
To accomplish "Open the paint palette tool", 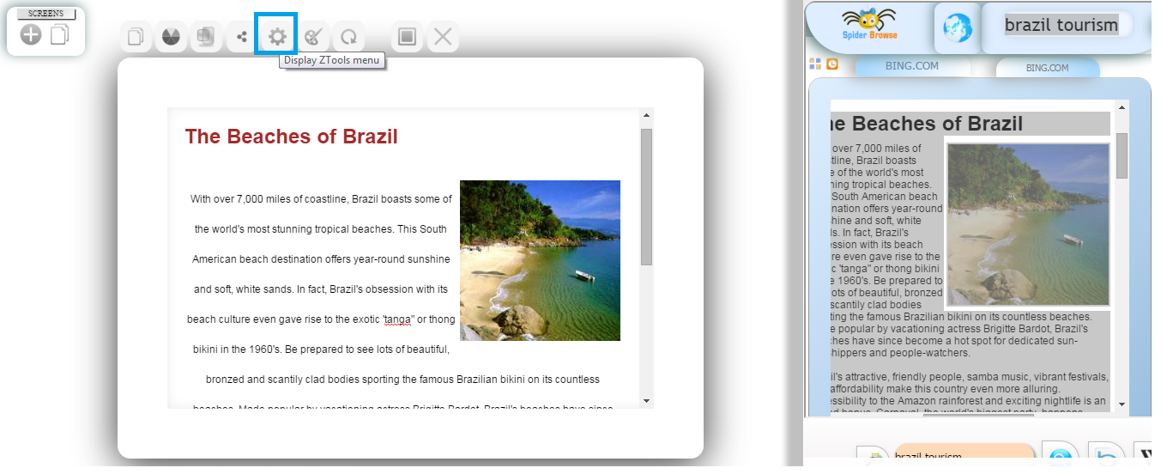I will coord(313,37).
